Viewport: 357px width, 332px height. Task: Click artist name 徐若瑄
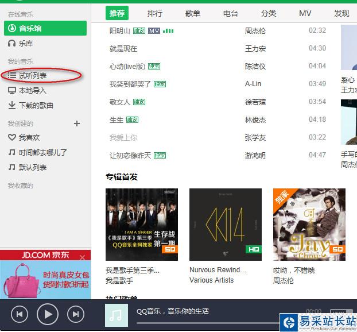point(255,102)
